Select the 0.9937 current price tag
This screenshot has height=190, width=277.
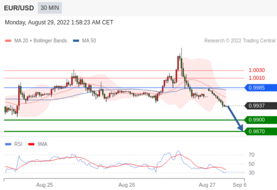coord(261,106)
